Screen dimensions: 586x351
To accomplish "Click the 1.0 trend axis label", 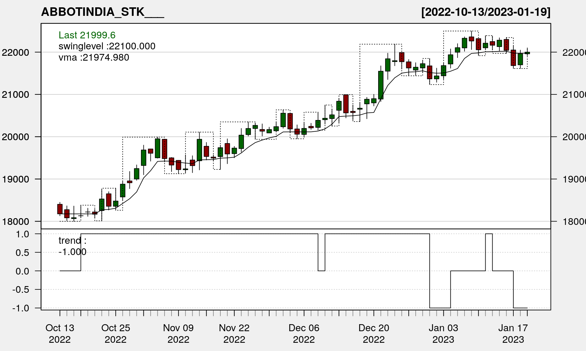I will pyautogui.click(x=23, y=234).
